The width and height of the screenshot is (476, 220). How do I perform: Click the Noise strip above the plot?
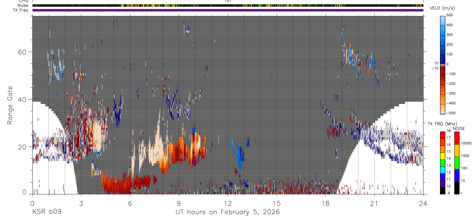[228, 6]
